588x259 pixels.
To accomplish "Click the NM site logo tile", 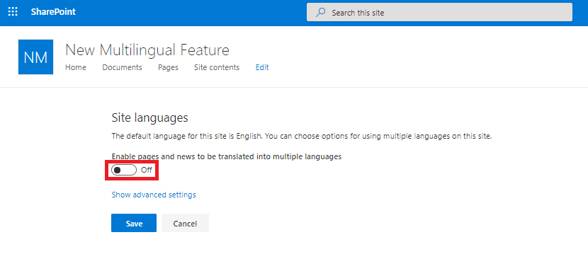I will (35, 57).
